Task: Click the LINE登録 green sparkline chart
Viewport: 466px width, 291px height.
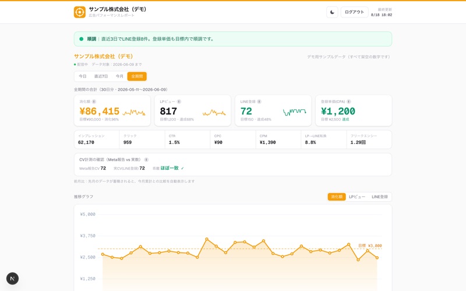Action: (x=294, y=112)
